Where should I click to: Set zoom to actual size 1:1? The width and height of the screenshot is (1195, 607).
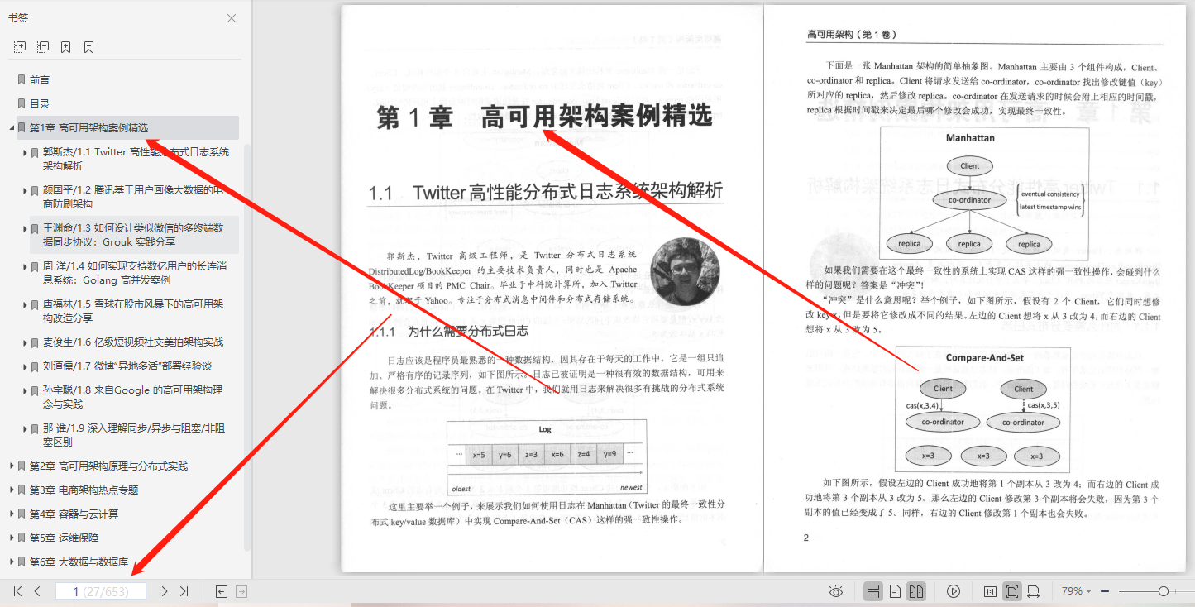point(990,591)
